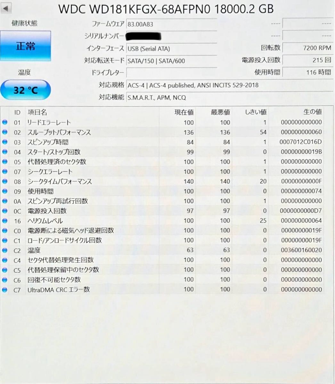Click the 現在値 column header
This screenshot has height=384, width=335.
click(184, 112)
